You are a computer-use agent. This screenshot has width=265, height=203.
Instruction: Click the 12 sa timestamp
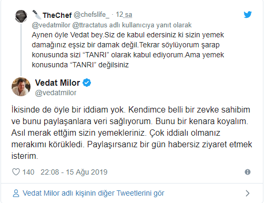124,15
